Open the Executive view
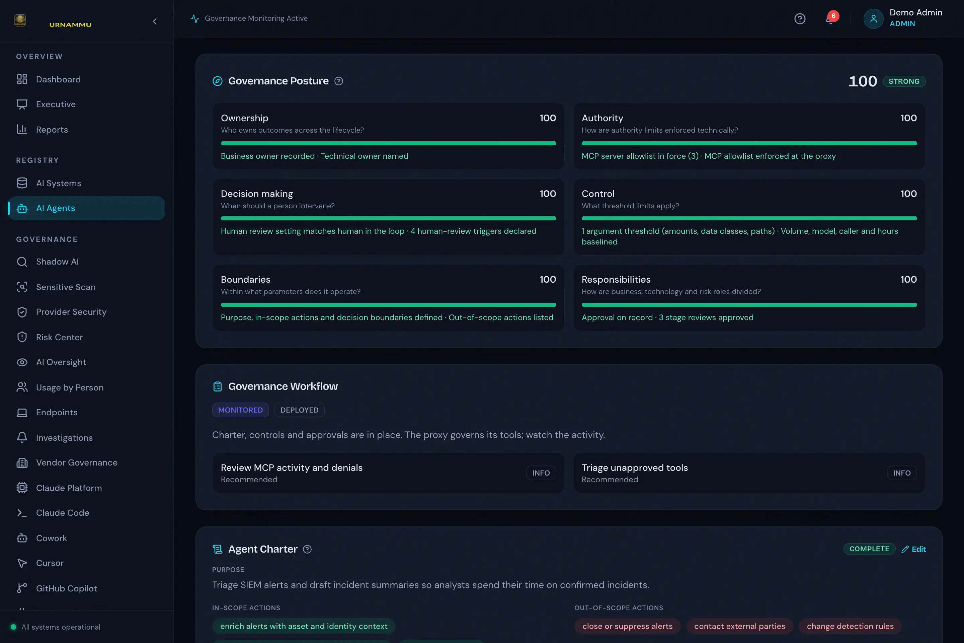The height and width of the screenshot is (643, 964). pos(86,104)
